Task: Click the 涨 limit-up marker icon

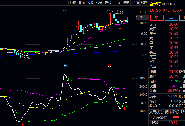Action: pyautogui.click(x=109, y=66)
